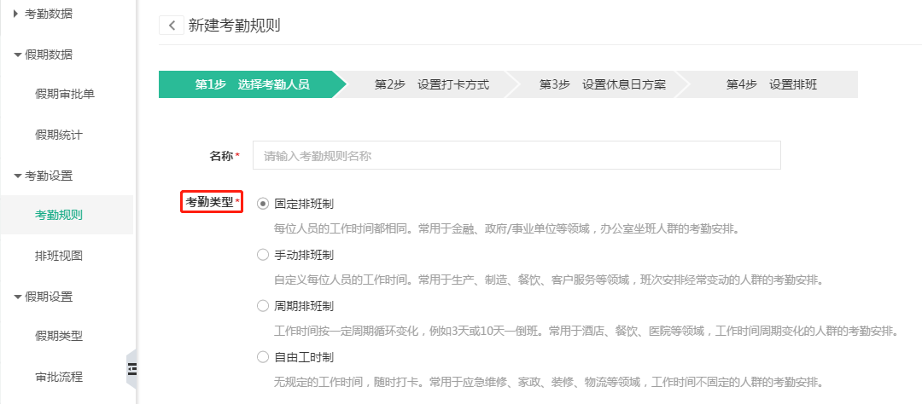922x404 pixels.
Task: Collapse the sidebar using the edge handle icon
Action: point(131,368)
